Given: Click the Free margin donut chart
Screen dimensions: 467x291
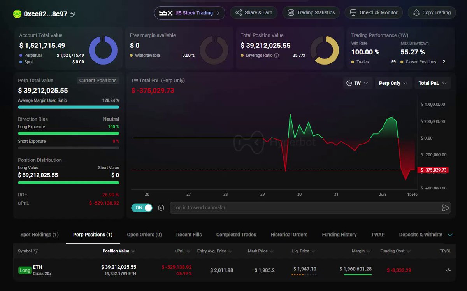Looking at the screenshot, I should click(x=214, y=51).
